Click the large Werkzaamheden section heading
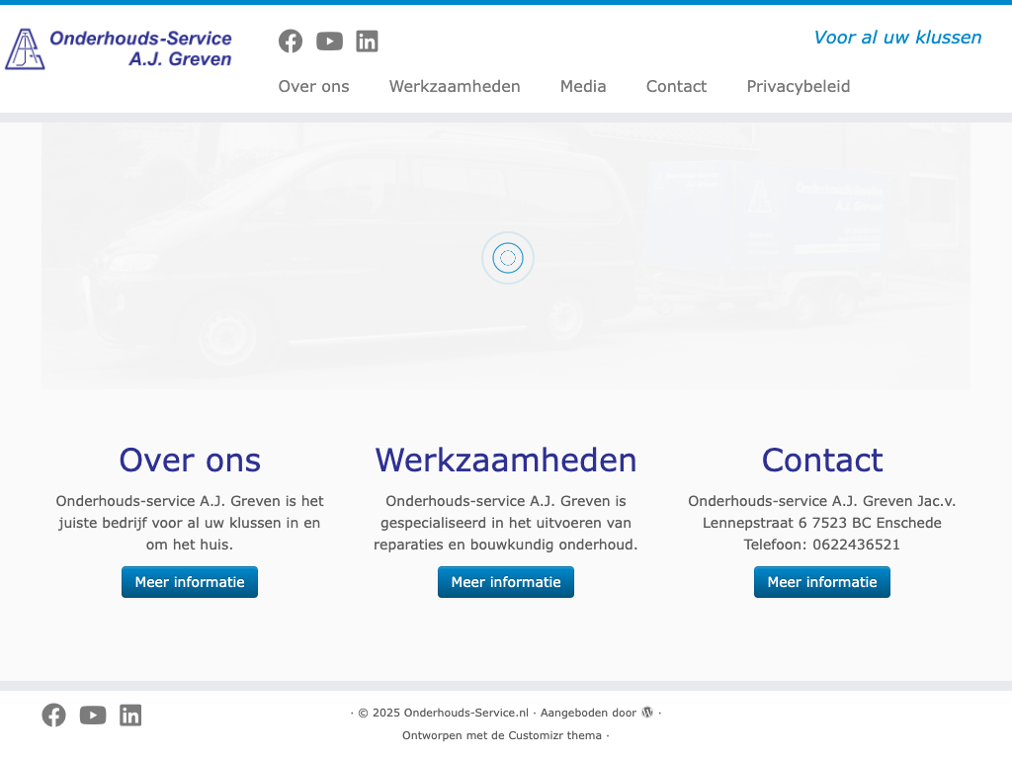The image size is (1012, 759). (506, 460)
